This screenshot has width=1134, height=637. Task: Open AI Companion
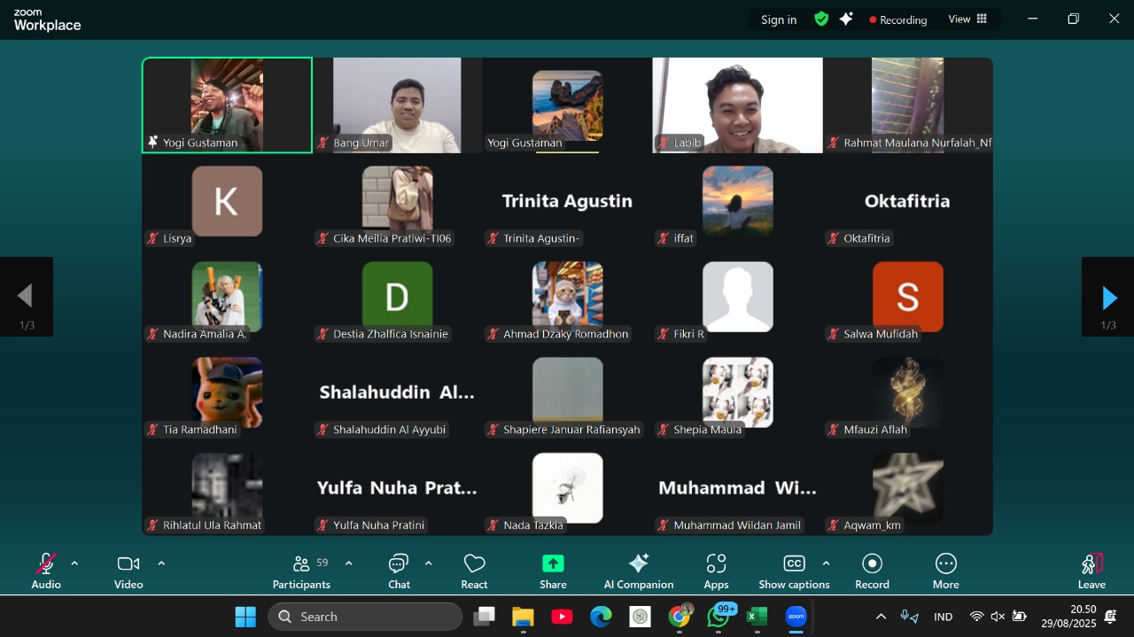pos(638,571)
